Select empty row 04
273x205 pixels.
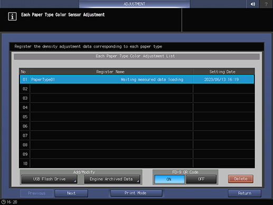[x=137, y=107]
